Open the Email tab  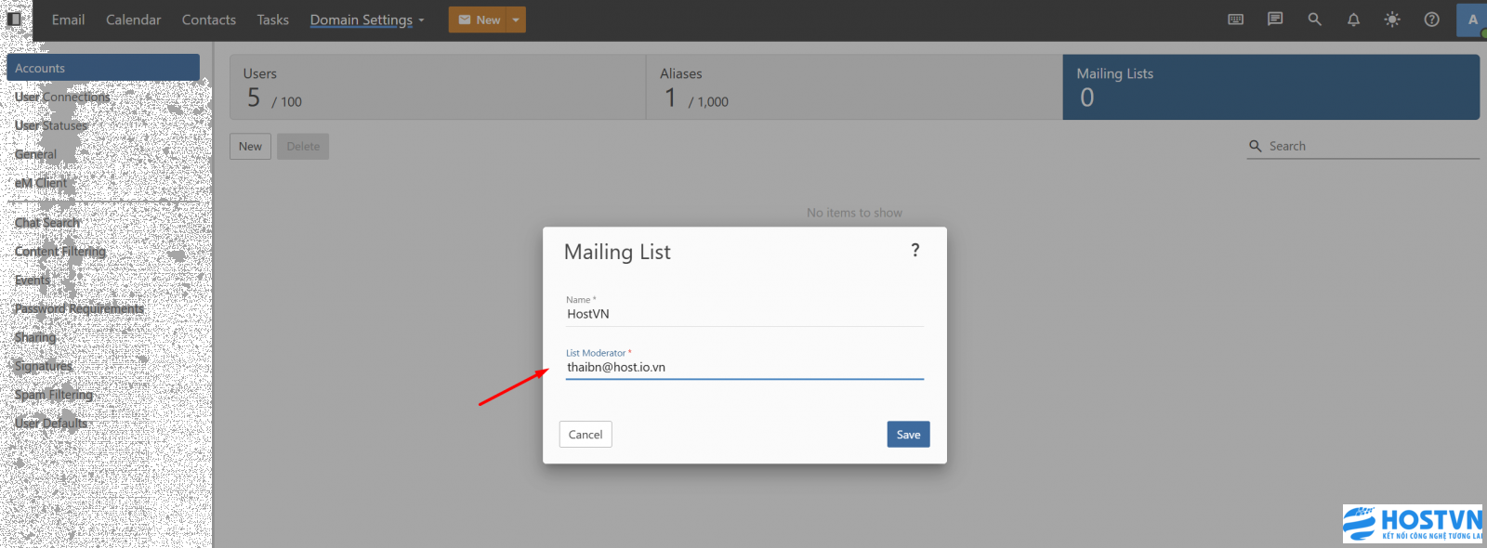(x=68, y=20)
